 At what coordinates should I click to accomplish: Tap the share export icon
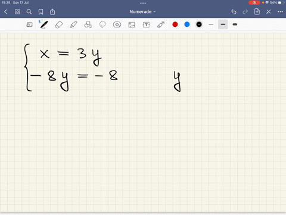coord(52,12)
